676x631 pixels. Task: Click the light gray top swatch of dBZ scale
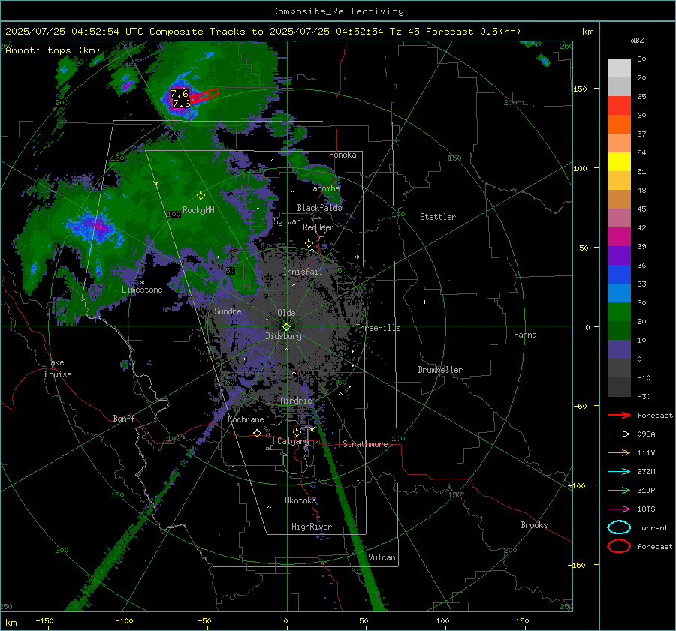tap(619, 68)
